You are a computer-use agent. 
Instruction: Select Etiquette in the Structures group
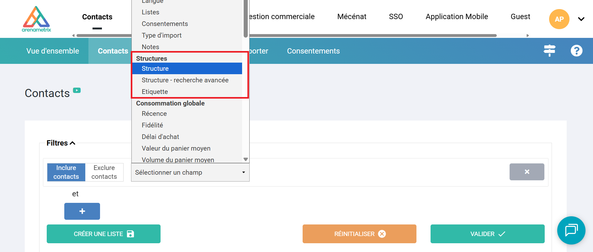[155, 92]
